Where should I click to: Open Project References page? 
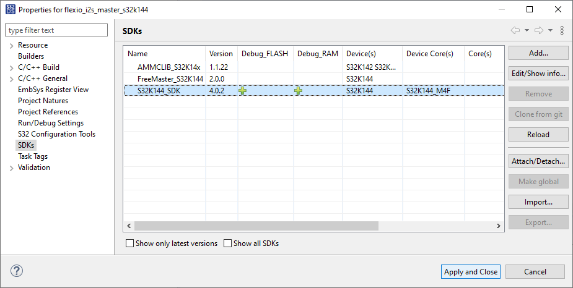[48, 112]
